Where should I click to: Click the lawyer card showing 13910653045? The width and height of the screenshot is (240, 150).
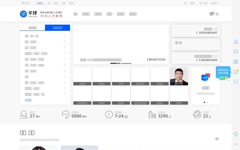(196, 58)
